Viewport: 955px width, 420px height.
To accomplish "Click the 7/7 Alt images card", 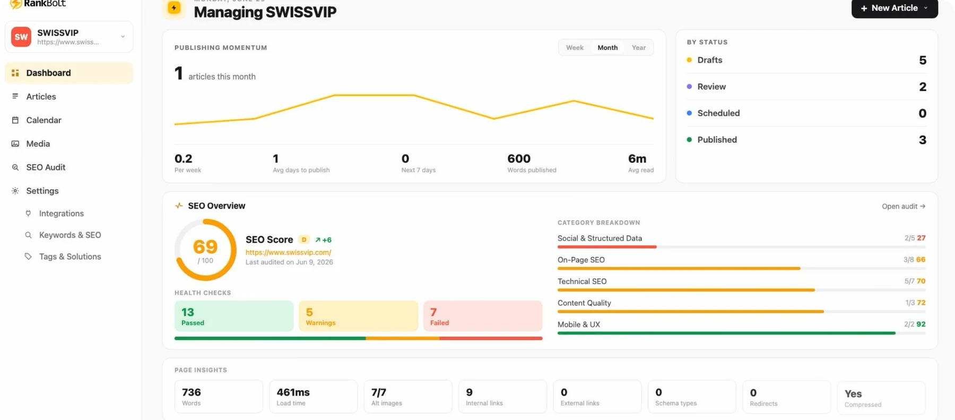I will (x=408, y=396).
